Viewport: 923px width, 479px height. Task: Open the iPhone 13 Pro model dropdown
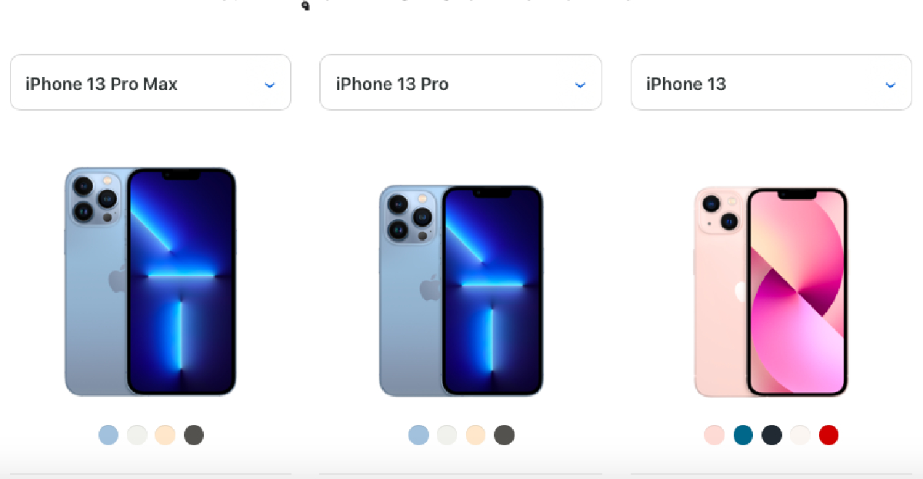pos(461,82)
